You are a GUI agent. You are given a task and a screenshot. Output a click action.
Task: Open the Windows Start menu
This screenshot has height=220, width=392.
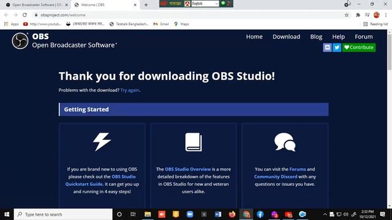7,215
